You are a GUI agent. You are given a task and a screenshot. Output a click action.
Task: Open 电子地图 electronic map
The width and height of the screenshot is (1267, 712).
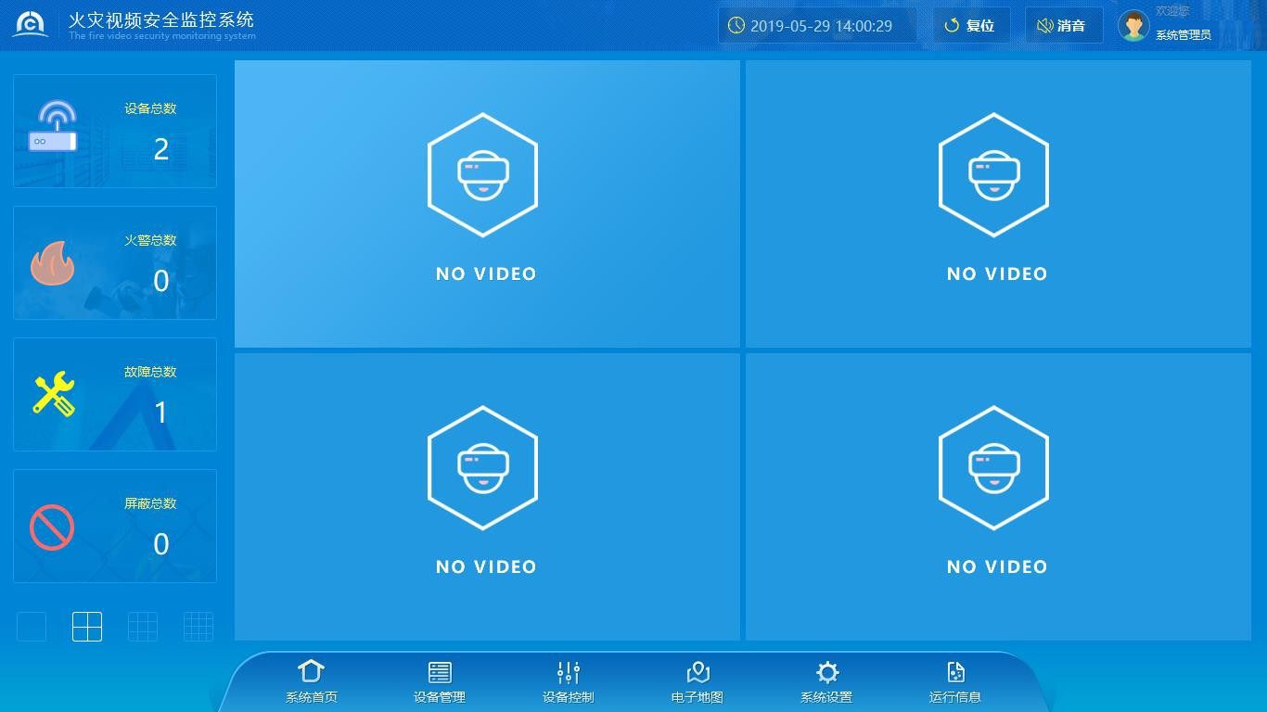pyautogui.click(x=697, y=673)
